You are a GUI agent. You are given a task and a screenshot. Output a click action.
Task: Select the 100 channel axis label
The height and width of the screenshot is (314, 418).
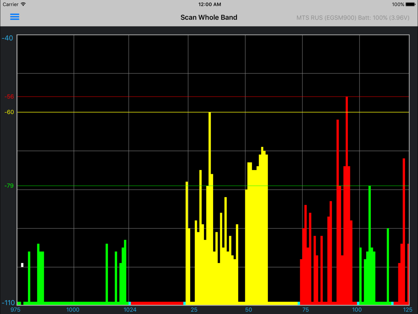[x=357, y=310]
